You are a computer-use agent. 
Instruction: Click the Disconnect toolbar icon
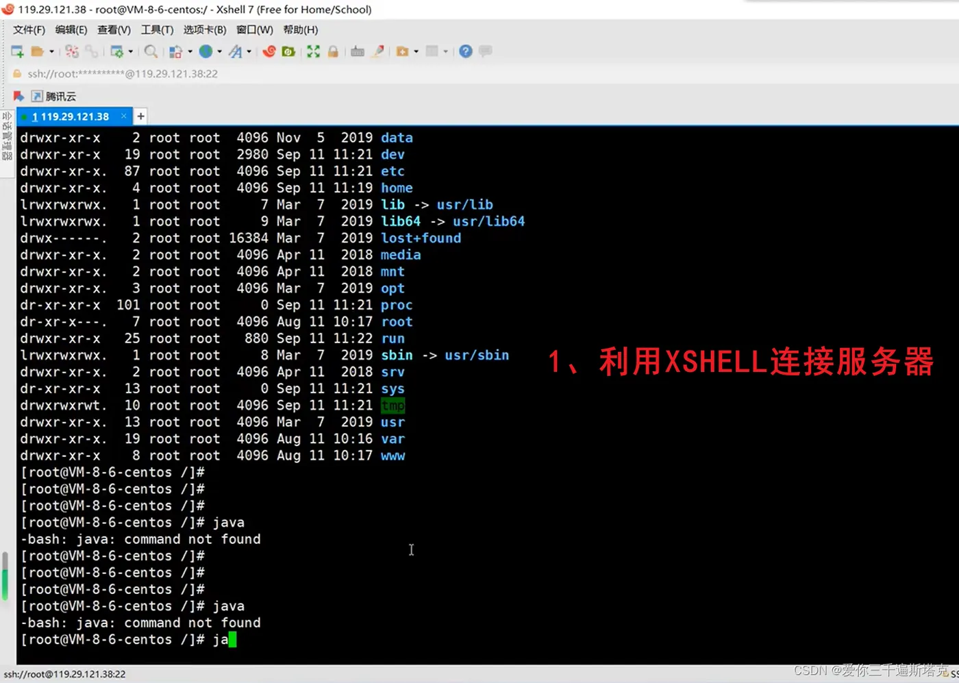tap(72, 51)
